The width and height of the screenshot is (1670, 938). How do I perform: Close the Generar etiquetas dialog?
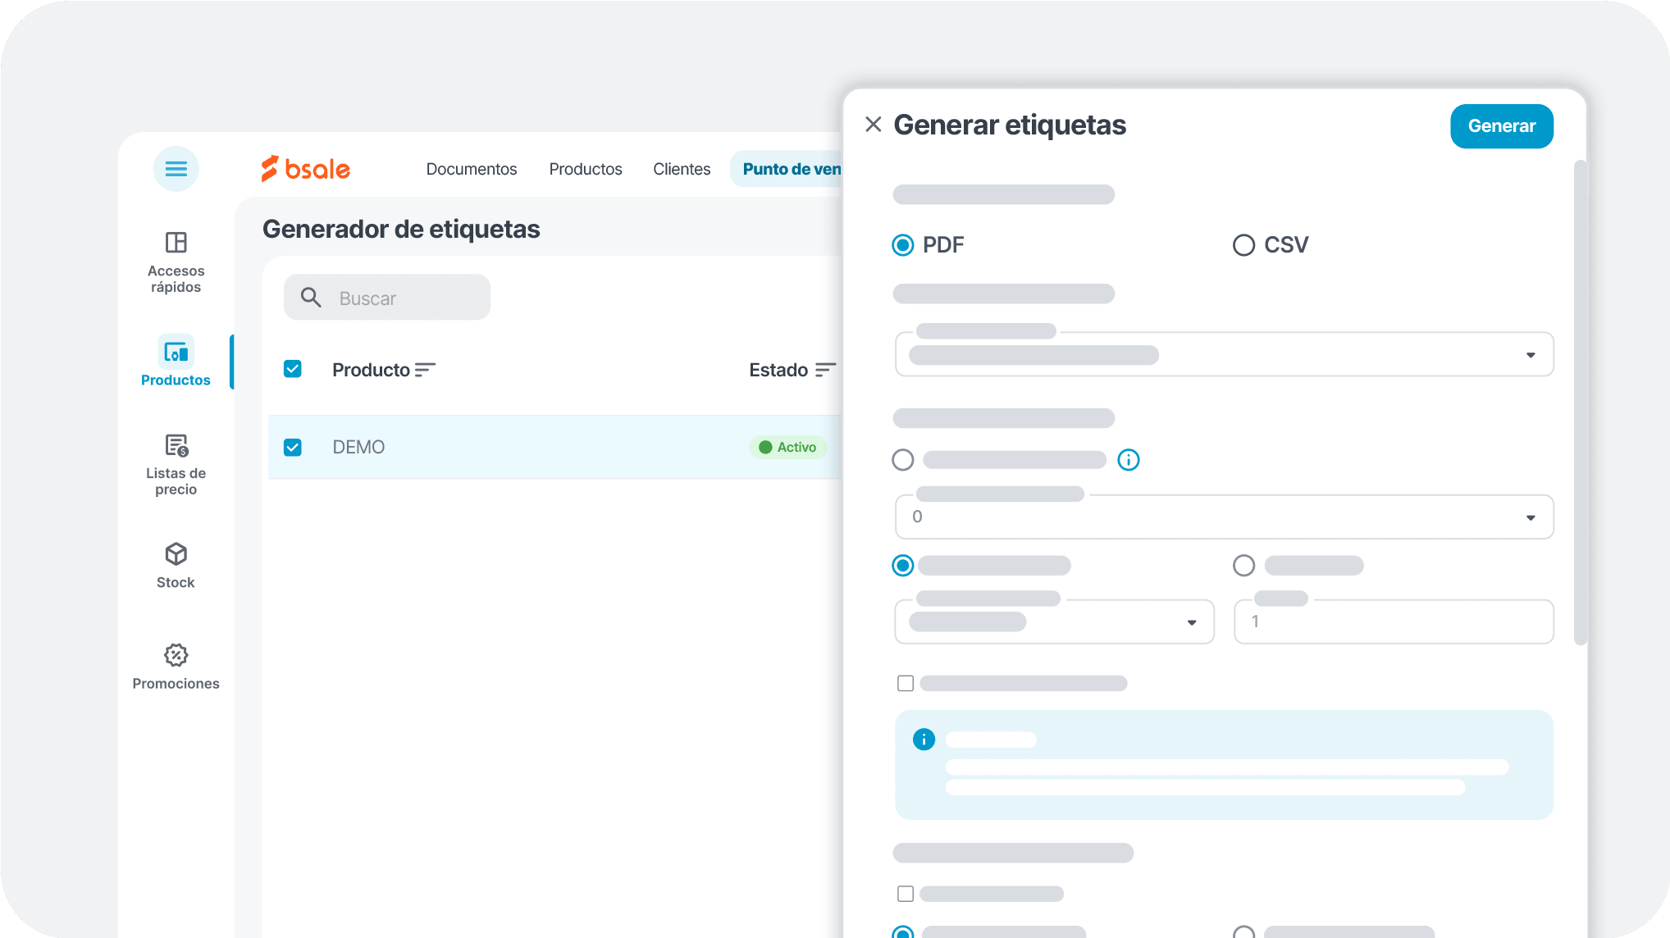coord(873,125)
